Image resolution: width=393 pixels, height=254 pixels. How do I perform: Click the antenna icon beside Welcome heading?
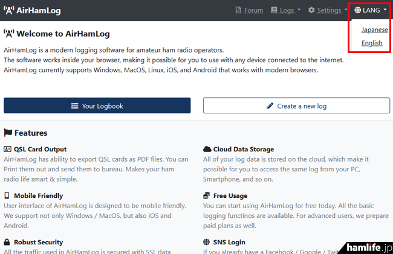pyautogui.click(x=8, y=34)
